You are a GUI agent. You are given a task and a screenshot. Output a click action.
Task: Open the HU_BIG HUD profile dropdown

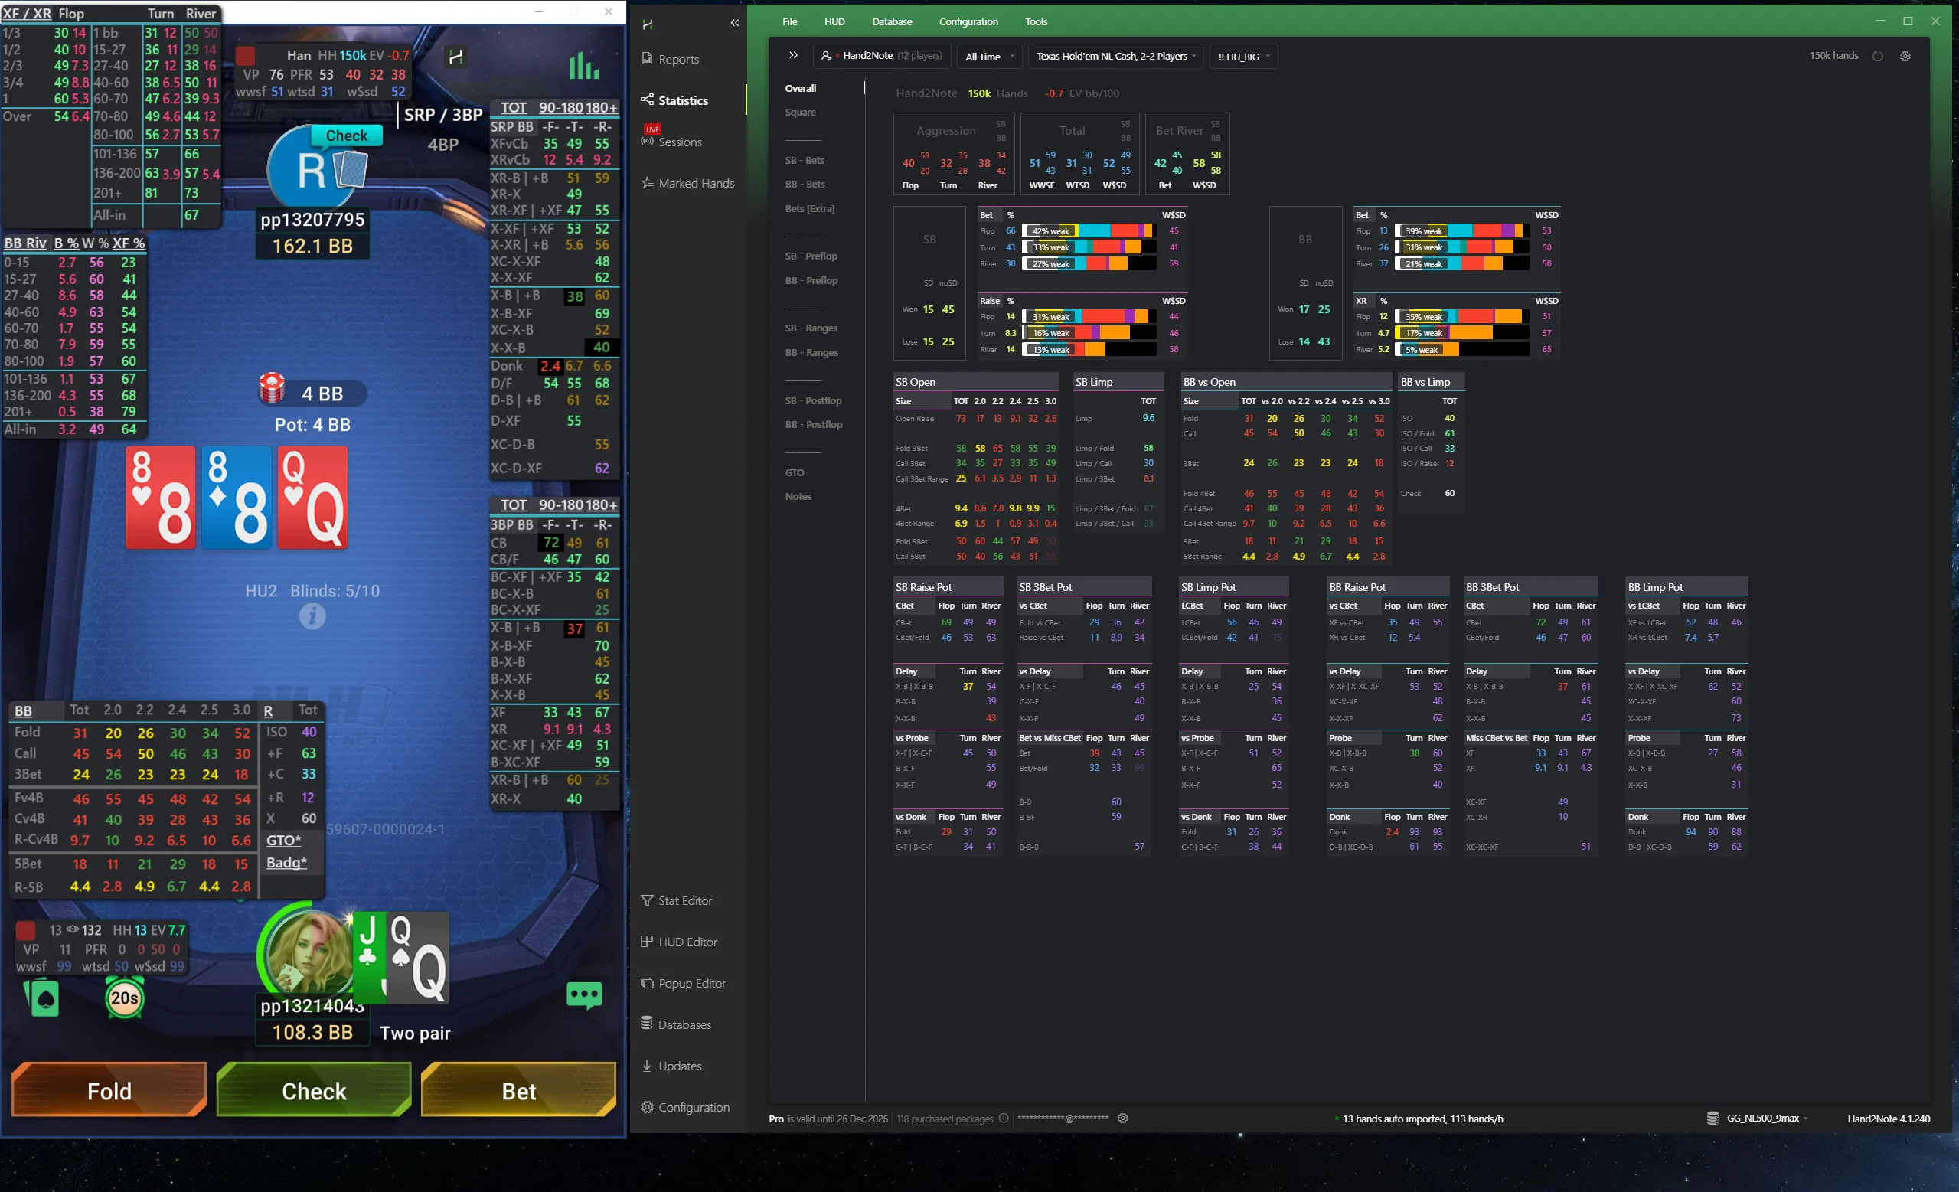click(x=1242, y=57)
